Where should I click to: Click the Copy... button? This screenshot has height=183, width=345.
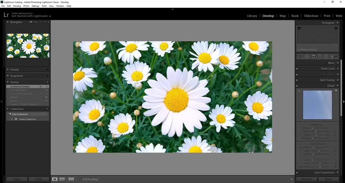pyautogui.click(x=17, y=179)
